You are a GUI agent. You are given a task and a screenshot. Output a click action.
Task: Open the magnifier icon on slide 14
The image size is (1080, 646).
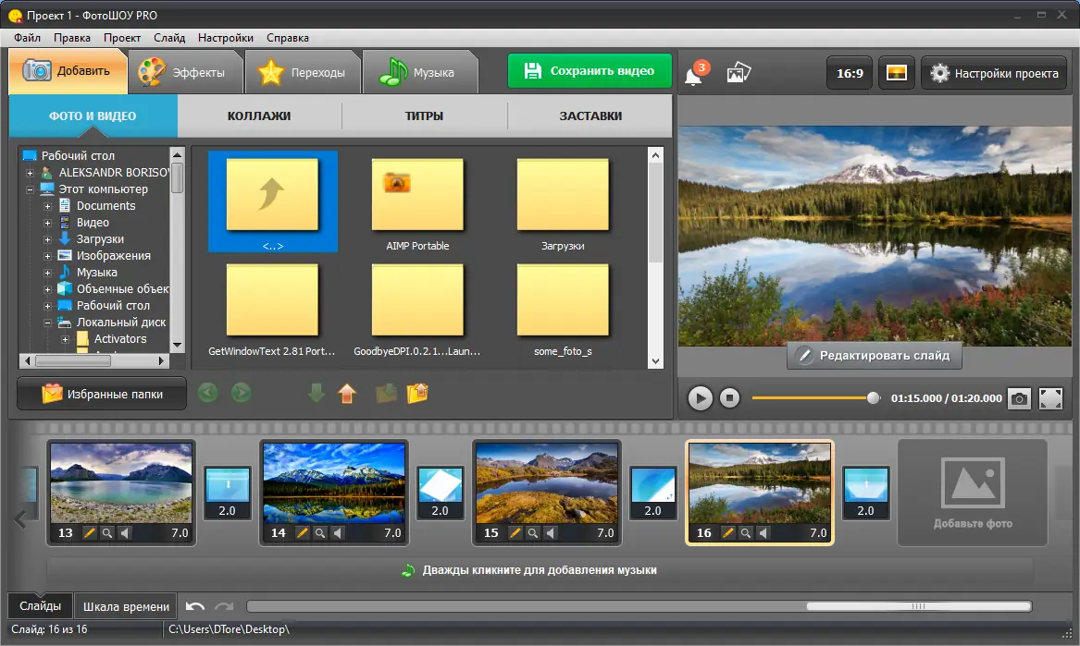click(319, 532)
